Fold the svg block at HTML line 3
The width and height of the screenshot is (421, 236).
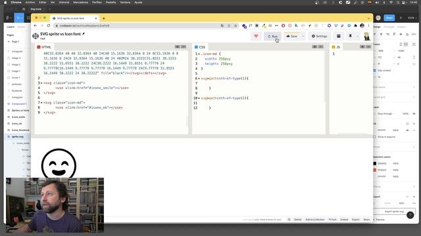[41, 83]
